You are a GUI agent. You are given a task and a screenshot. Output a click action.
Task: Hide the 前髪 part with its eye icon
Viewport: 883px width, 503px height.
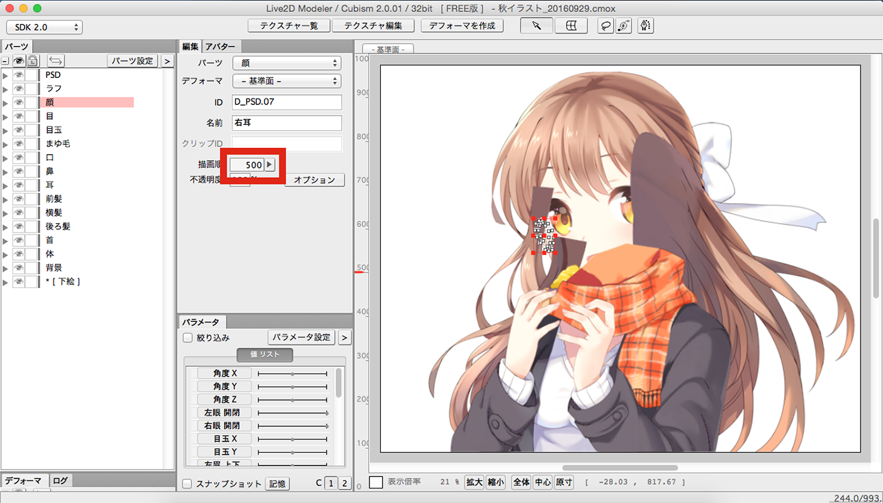19,199
